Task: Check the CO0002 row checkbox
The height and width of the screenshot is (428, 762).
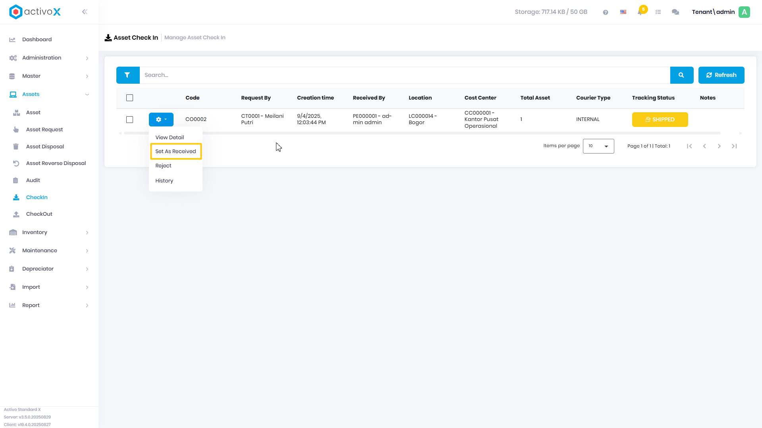Action: pyautogui.click(x=129, y=120)
